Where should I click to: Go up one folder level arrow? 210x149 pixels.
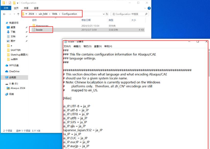[x=18, y=14]
